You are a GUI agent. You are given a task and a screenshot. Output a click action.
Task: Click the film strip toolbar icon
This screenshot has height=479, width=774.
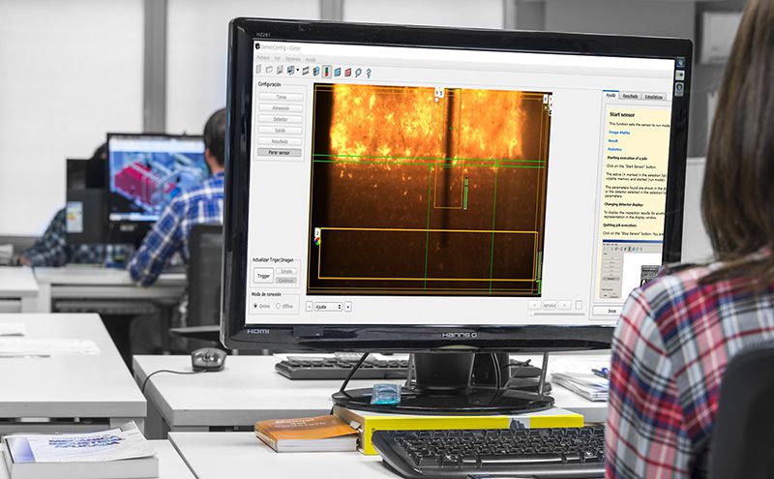(x=305, y=71)
